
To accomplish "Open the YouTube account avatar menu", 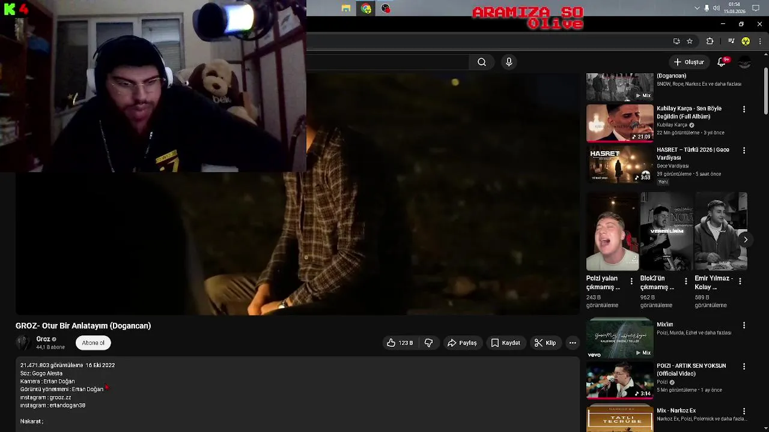I will pyautogui.click(x=745, y=62).
